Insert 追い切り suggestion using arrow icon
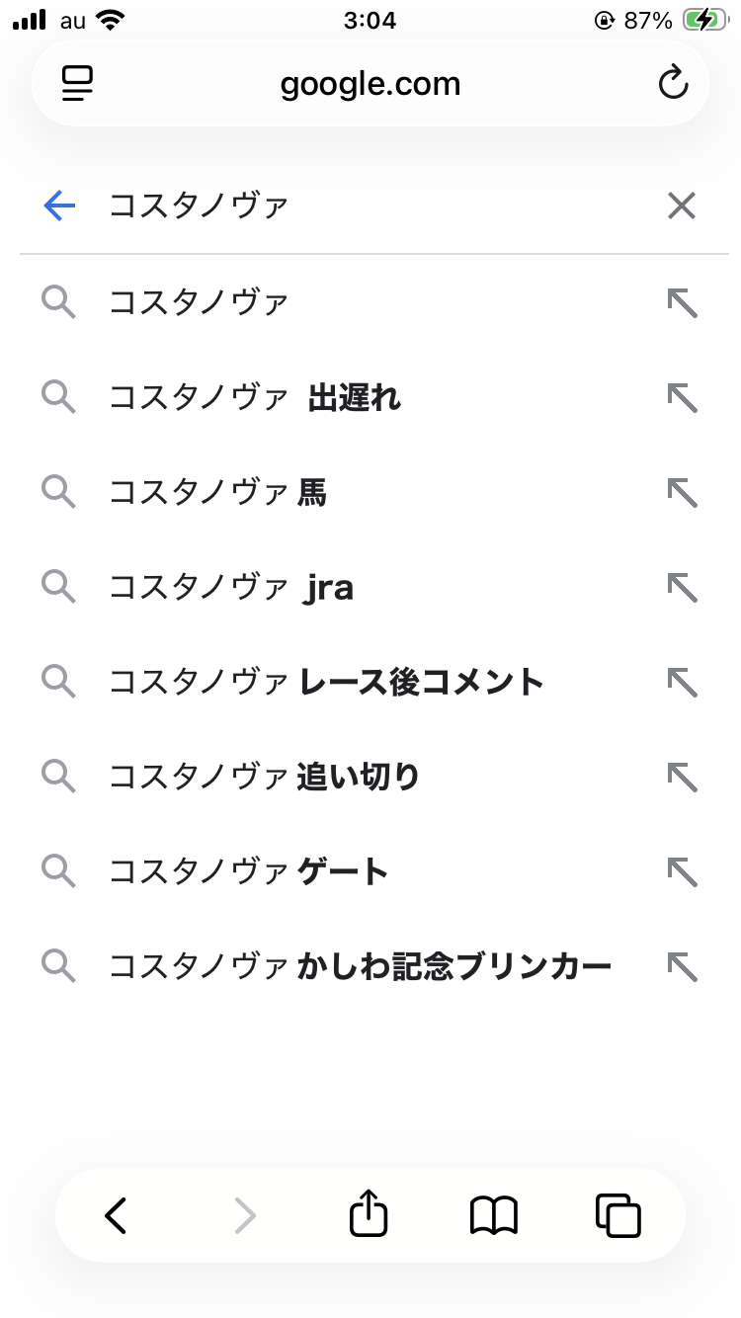This screenshot has width=741, height=1318. pos(682,778)
